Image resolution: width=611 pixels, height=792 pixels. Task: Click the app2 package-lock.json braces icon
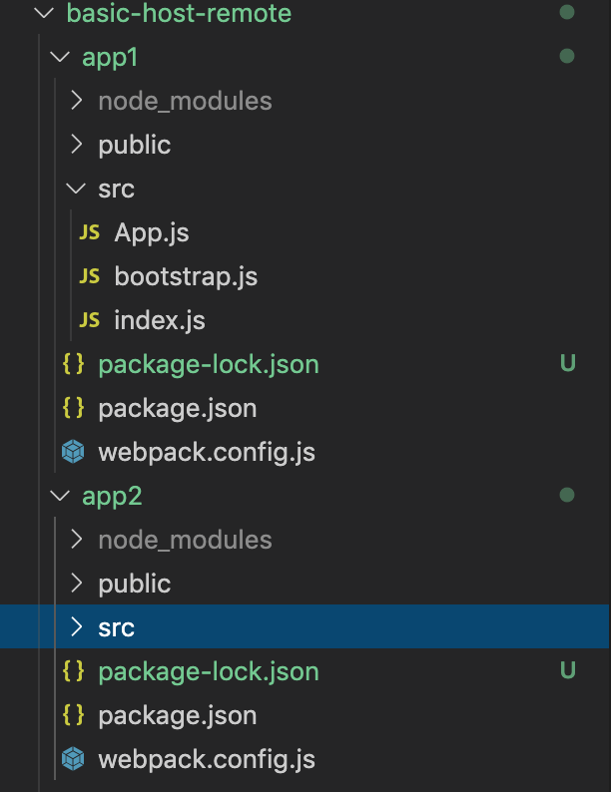pyautogui.click(x=74, y=672)
